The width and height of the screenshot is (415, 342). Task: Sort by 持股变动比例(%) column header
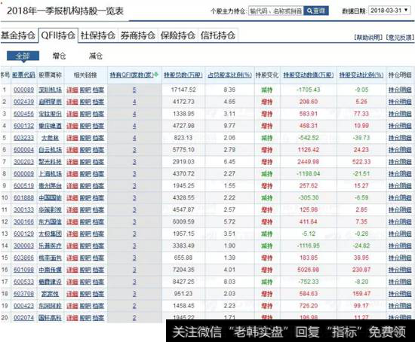[361, 75]
